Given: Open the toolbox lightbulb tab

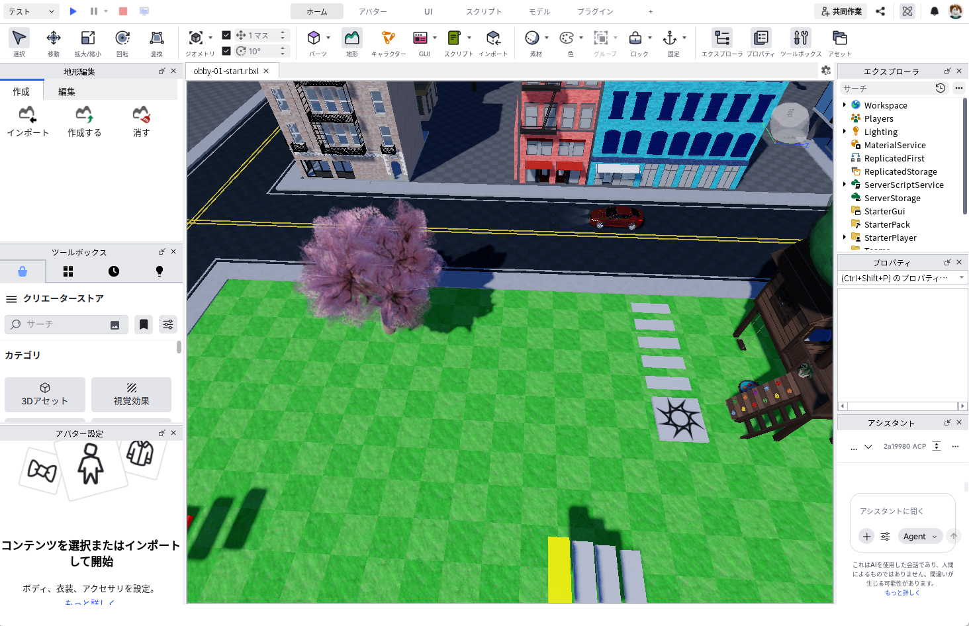Looking at the screenshot, I should [x=160, y=271].
